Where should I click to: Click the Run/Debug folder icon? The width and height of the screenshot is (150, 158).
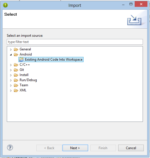[x=16, y=80]
